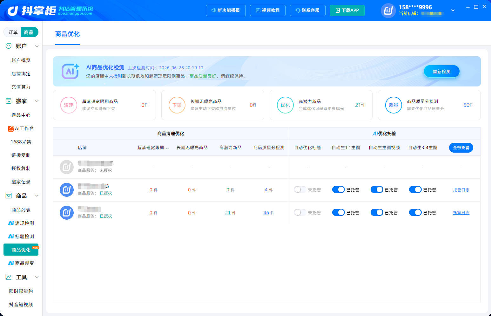Click the teal 优化 circle icon

tap(285, 105)
